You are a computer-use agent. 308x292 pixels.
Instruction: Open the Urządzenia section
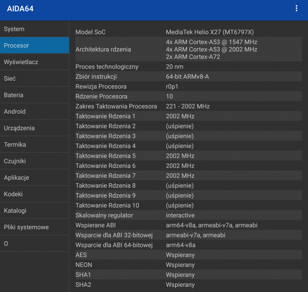coord(34,128)
